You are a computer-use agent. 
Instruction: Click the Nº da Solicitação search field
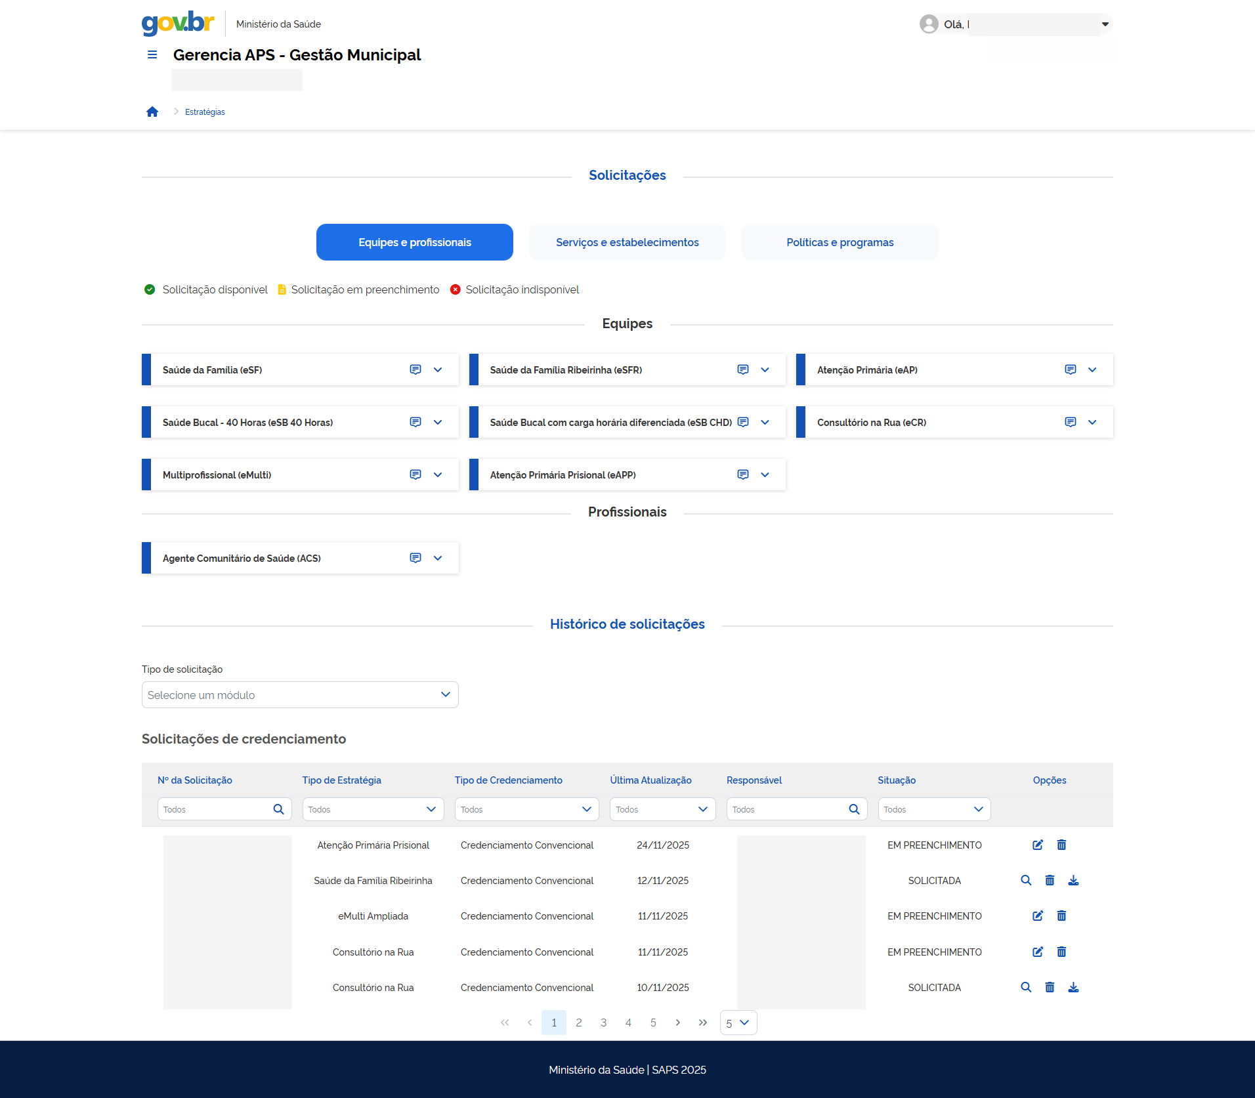click(215, 810)
